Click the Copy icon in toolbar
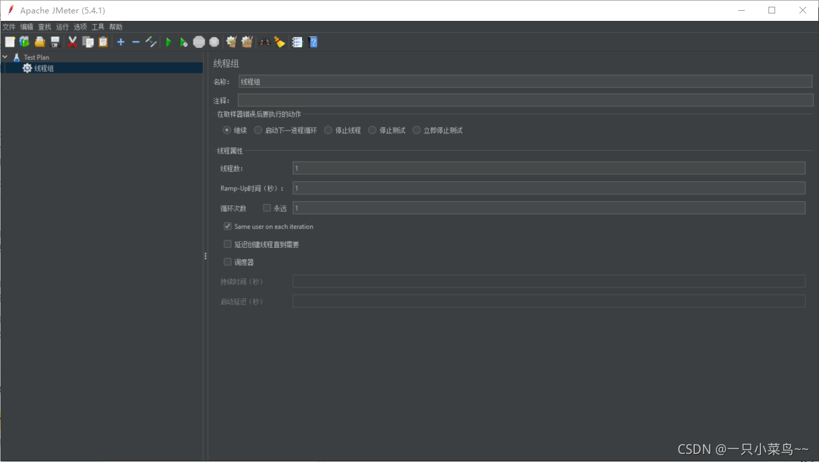Screen dimensions: 819x462 (88, 42)
